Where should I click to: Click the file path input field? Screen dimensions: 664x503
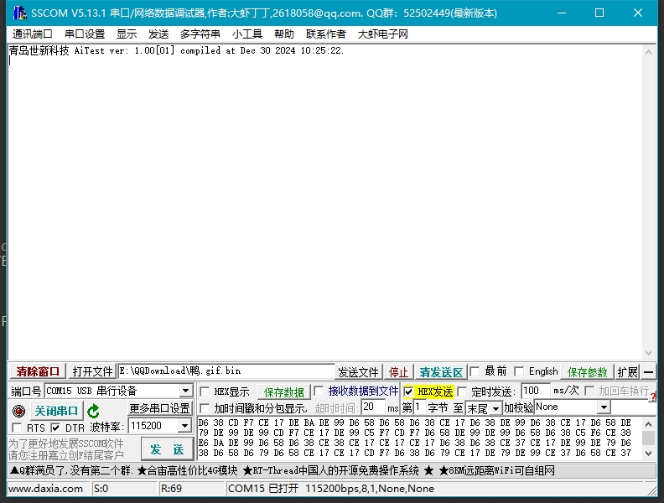tap(226, 371)
